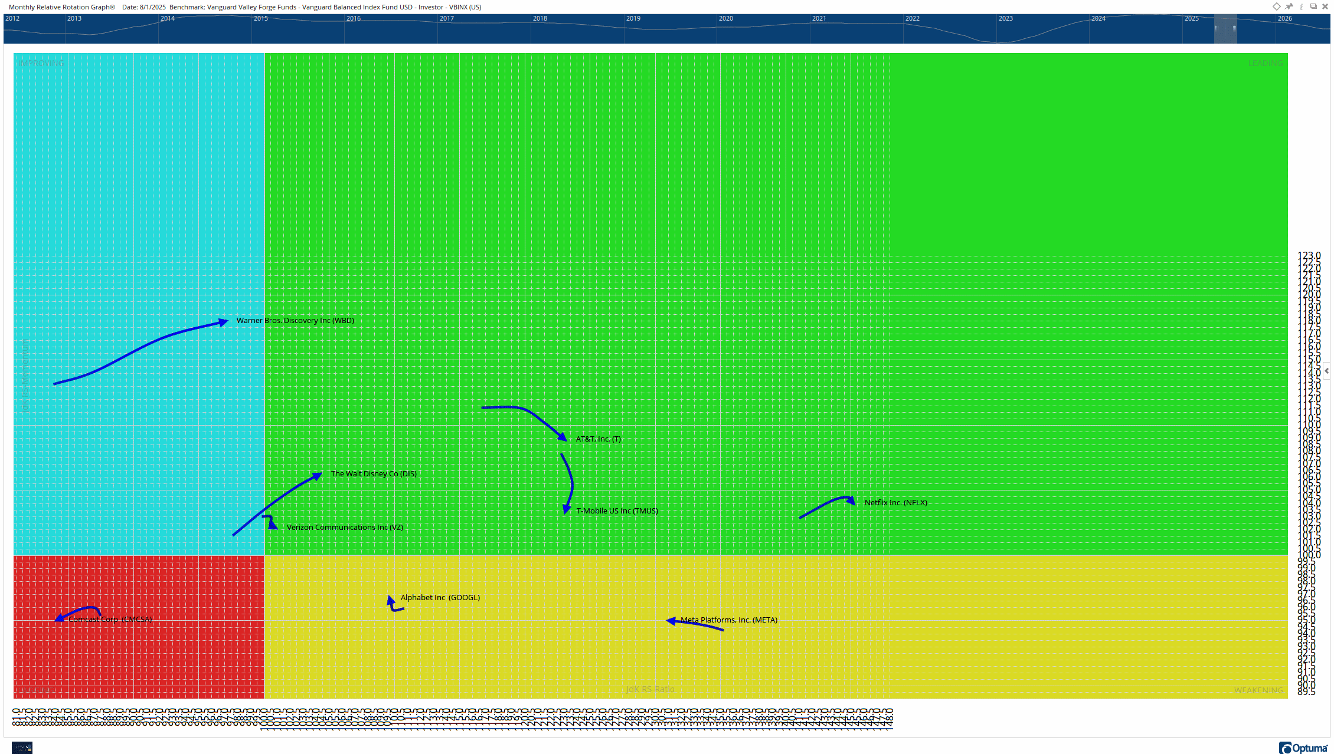Select the Alphabet Inc (GOOGL) label
This screenshot has width=1334, height=754.
click(440, 598)
